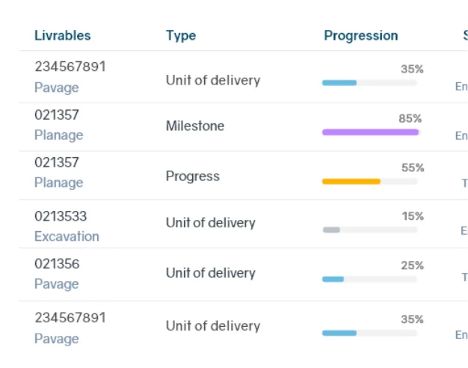
Task: Click Unit of delivery in Excavation row
Action: (210, 223)
